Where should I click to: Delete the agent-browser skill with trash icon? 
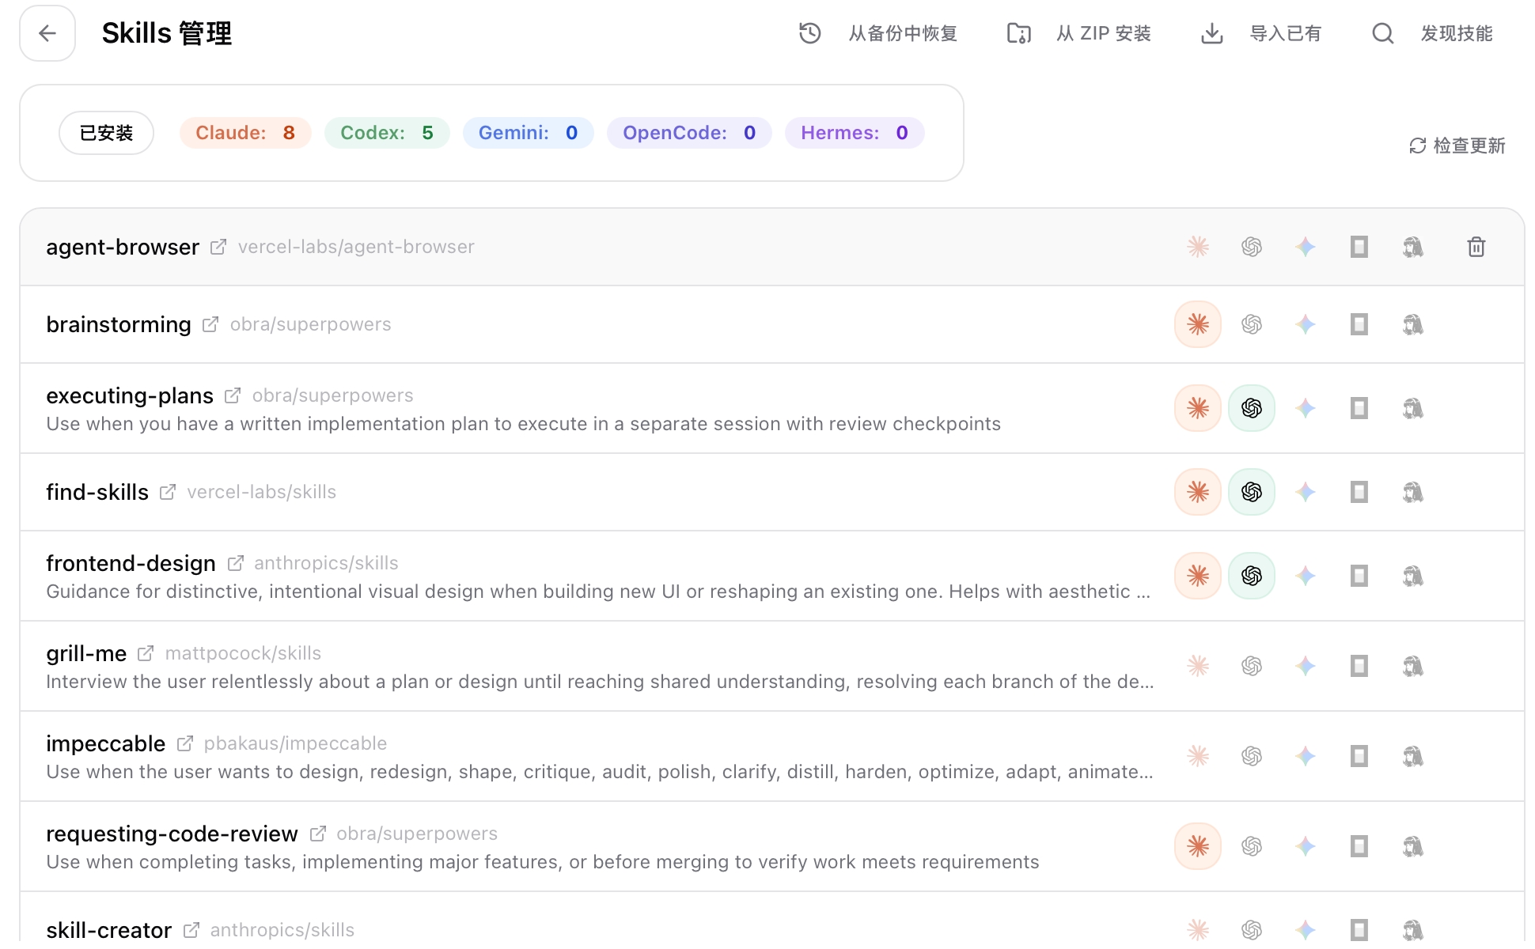pyautogui.click(x=1476, y=247)
